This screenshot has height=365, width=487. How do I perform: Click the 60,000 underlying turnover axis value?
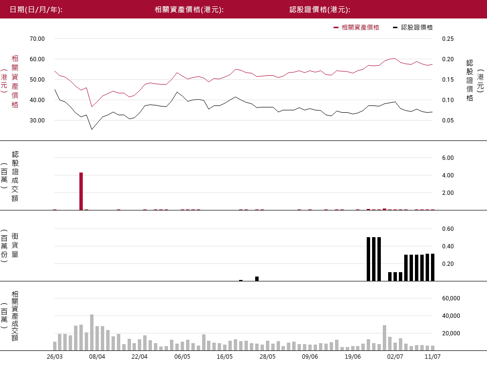[x=451, y=298]
